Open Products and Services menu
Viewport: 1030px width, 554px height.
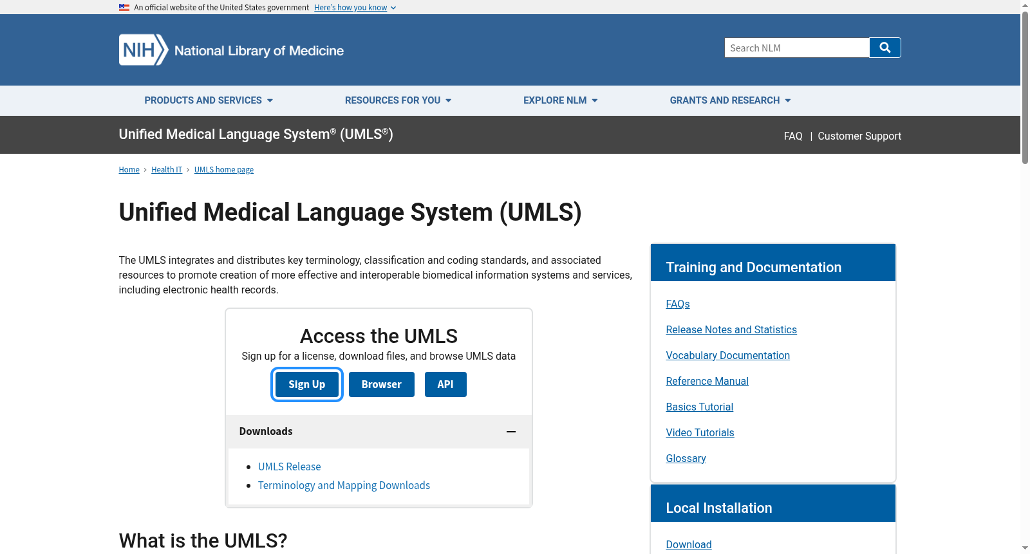point(209,100)
